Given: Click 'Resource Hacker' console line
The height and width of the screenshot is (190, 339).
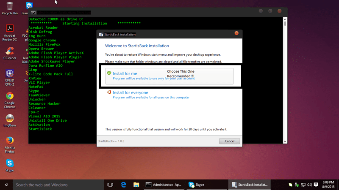Looking at the screenshot, I should (x=44, y=103).
